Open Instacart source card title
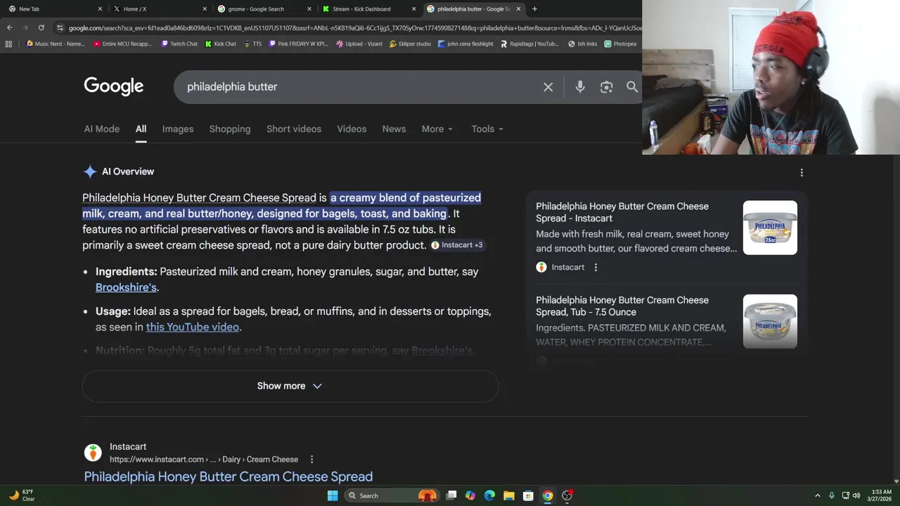 tap(622, 212)
